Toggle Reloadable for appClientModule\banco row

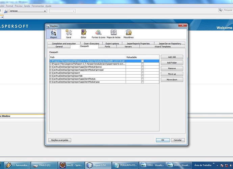click(x=143, y=67)
